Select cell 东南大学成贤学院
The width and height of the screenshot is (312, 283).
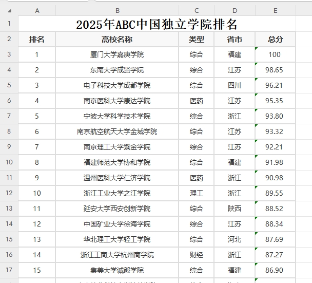pos(117,70)
